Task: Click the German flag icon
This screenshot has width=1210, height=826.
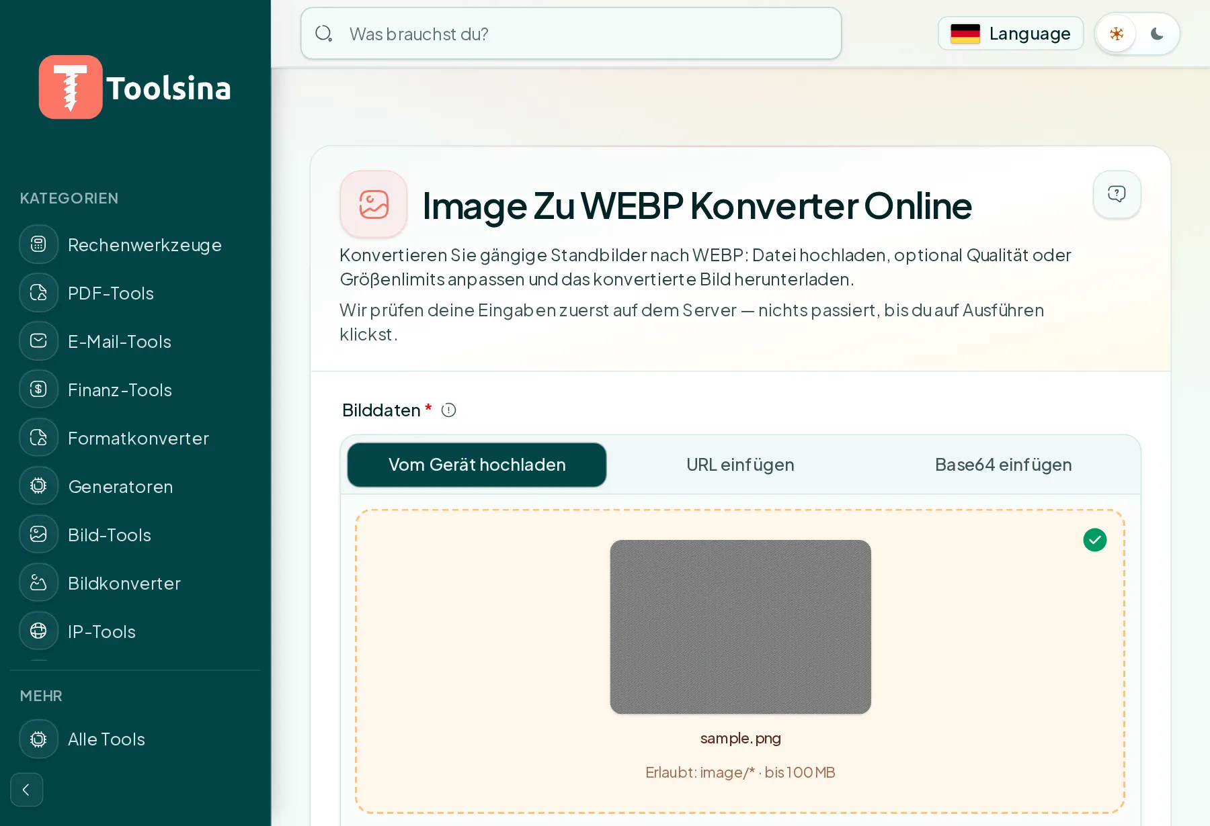Action: 965,34
